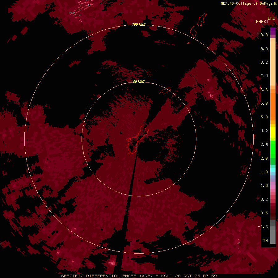Image resolution: width=278 pixels, height=278 pixels.
Task: Pick the yellow segment of the color bar
Action: coord(273,132)
